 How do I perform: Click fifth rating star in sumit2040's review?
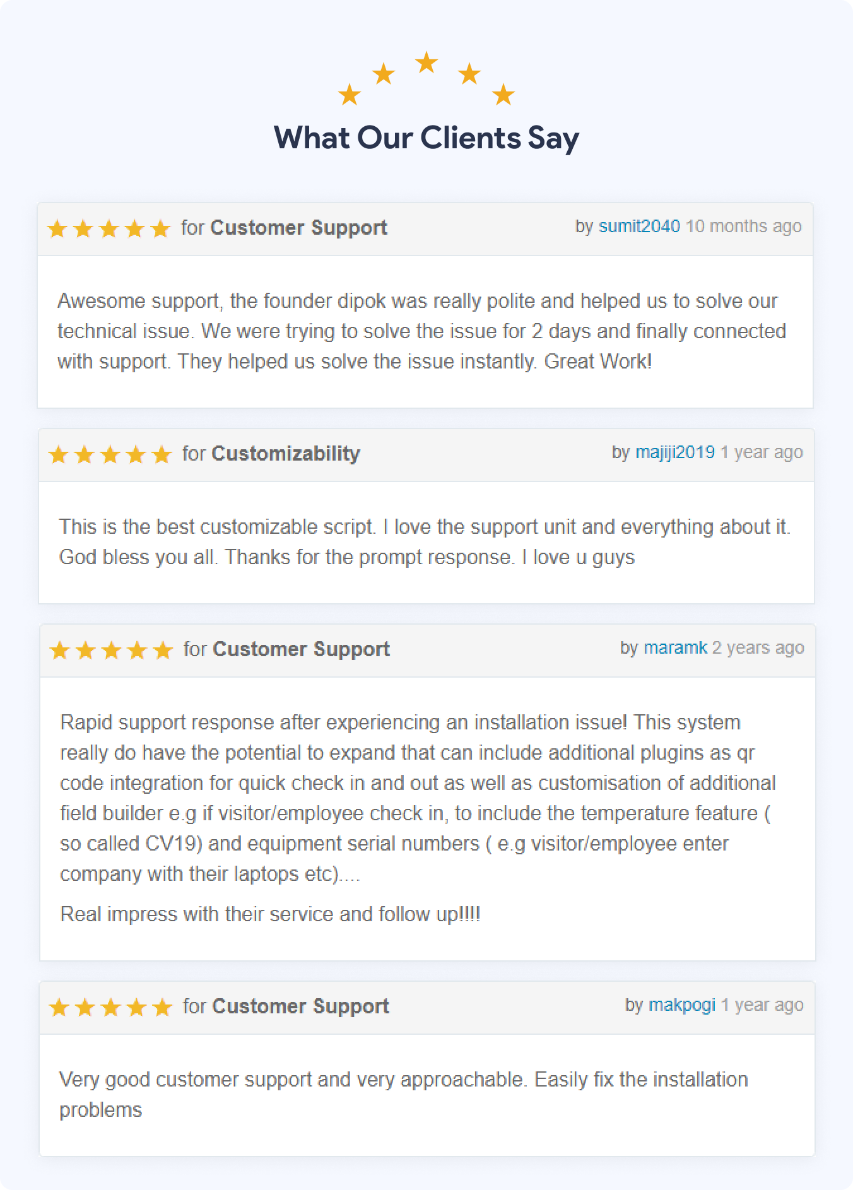pyautogui.click(x=160, y=228)
